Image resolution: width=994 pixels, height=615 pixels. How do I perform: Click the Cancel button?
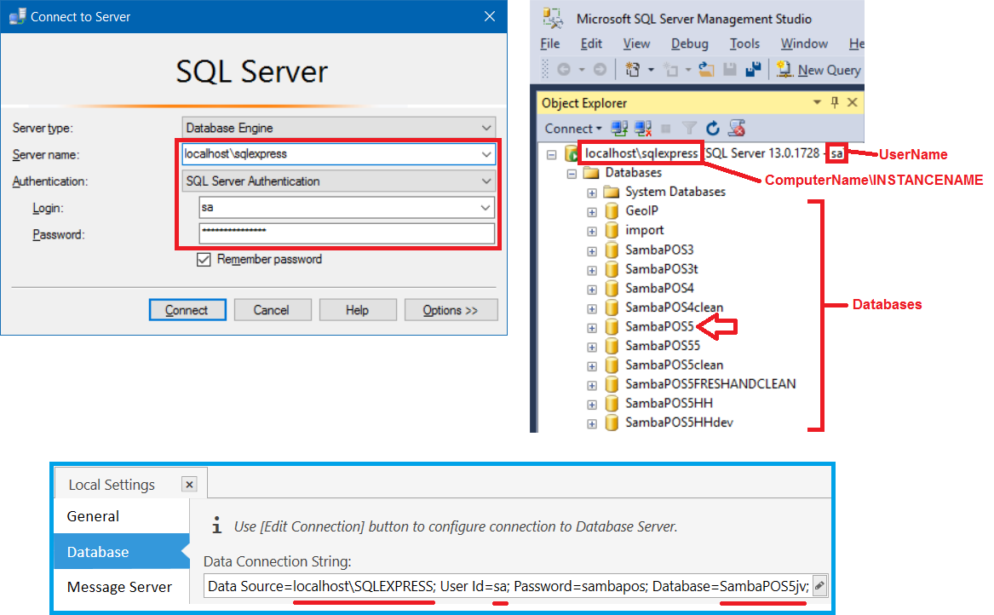pos(273,310)
